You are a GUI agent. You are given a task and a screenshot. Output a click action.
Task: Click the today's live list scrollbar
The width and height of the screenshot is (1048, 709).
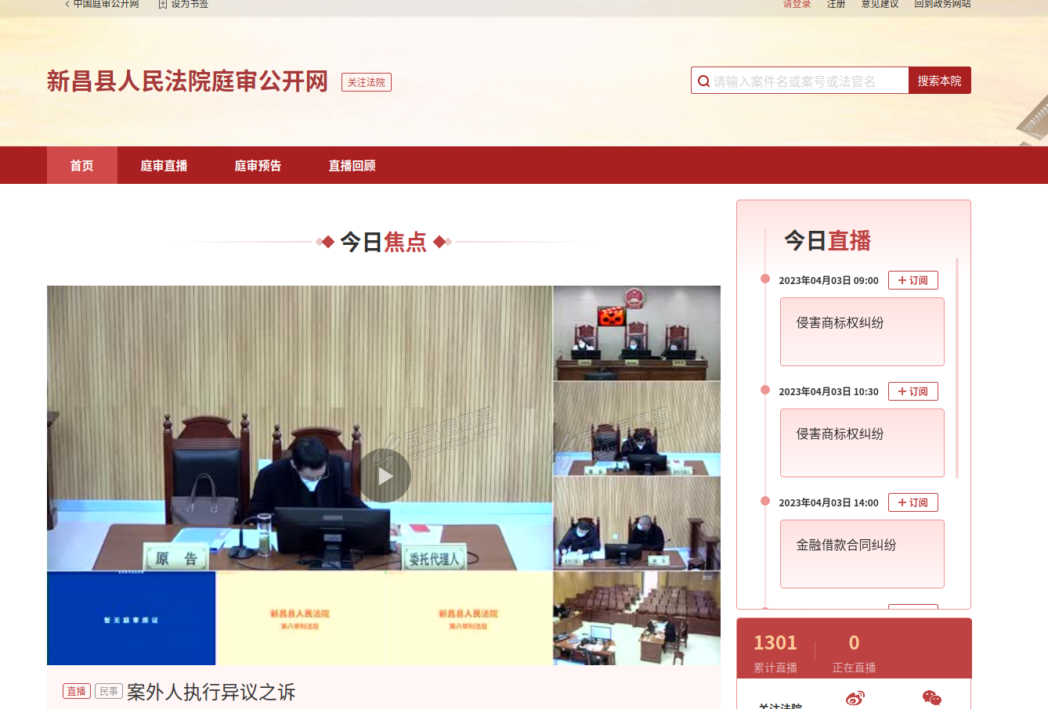tap(957, 368)
